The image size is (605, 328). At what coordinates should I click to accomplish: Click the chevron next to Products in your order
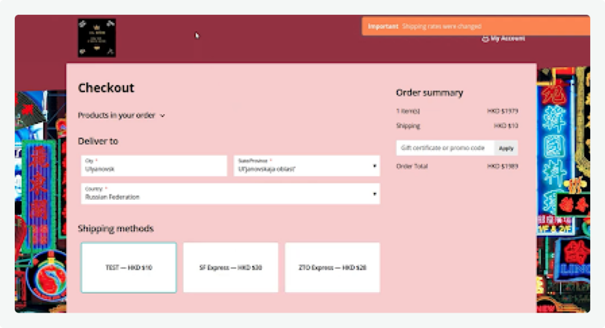coord(162,116)
